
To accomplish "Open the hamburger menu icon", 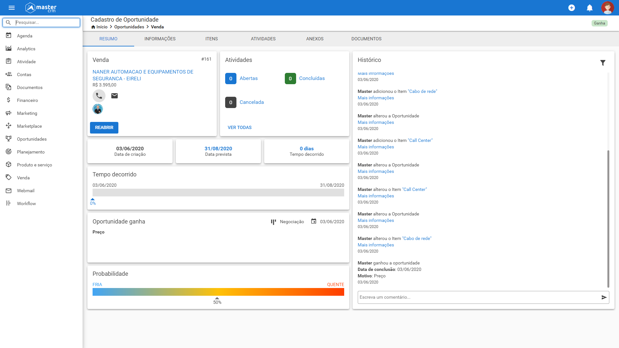I will (12, 8).
